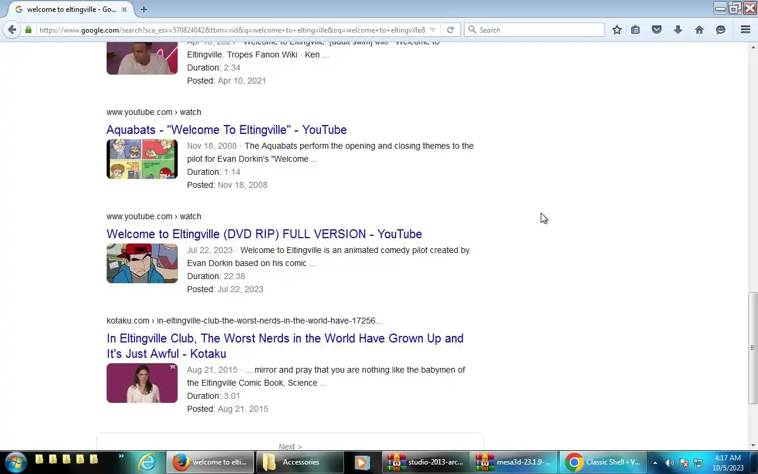Click 'Posted: Jul 22, 2023' text
758x474 pixels.
click(x=225, y=289)
